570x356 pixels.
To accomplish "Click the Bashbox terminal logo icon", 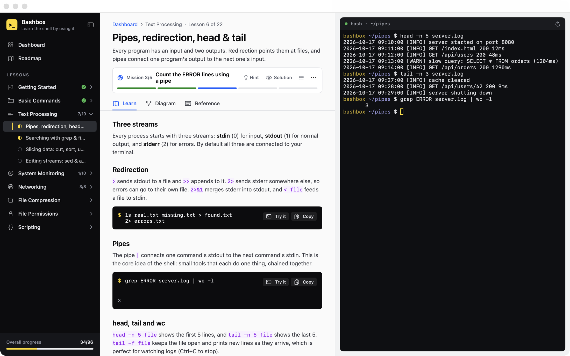I will pyautogui.click(x=12, y=25).
